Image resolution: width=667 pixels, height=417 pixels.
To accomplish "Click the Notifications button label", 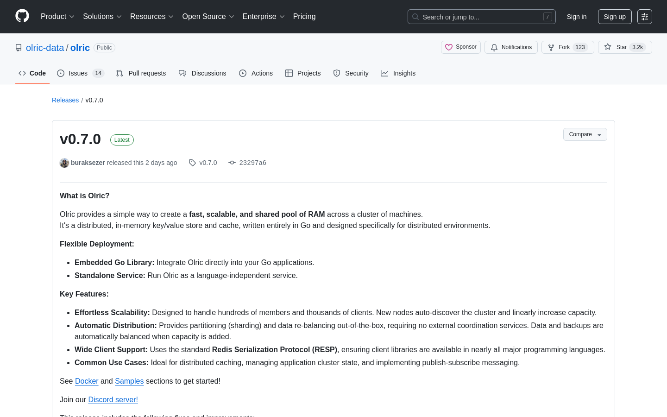I will point(516,47).
